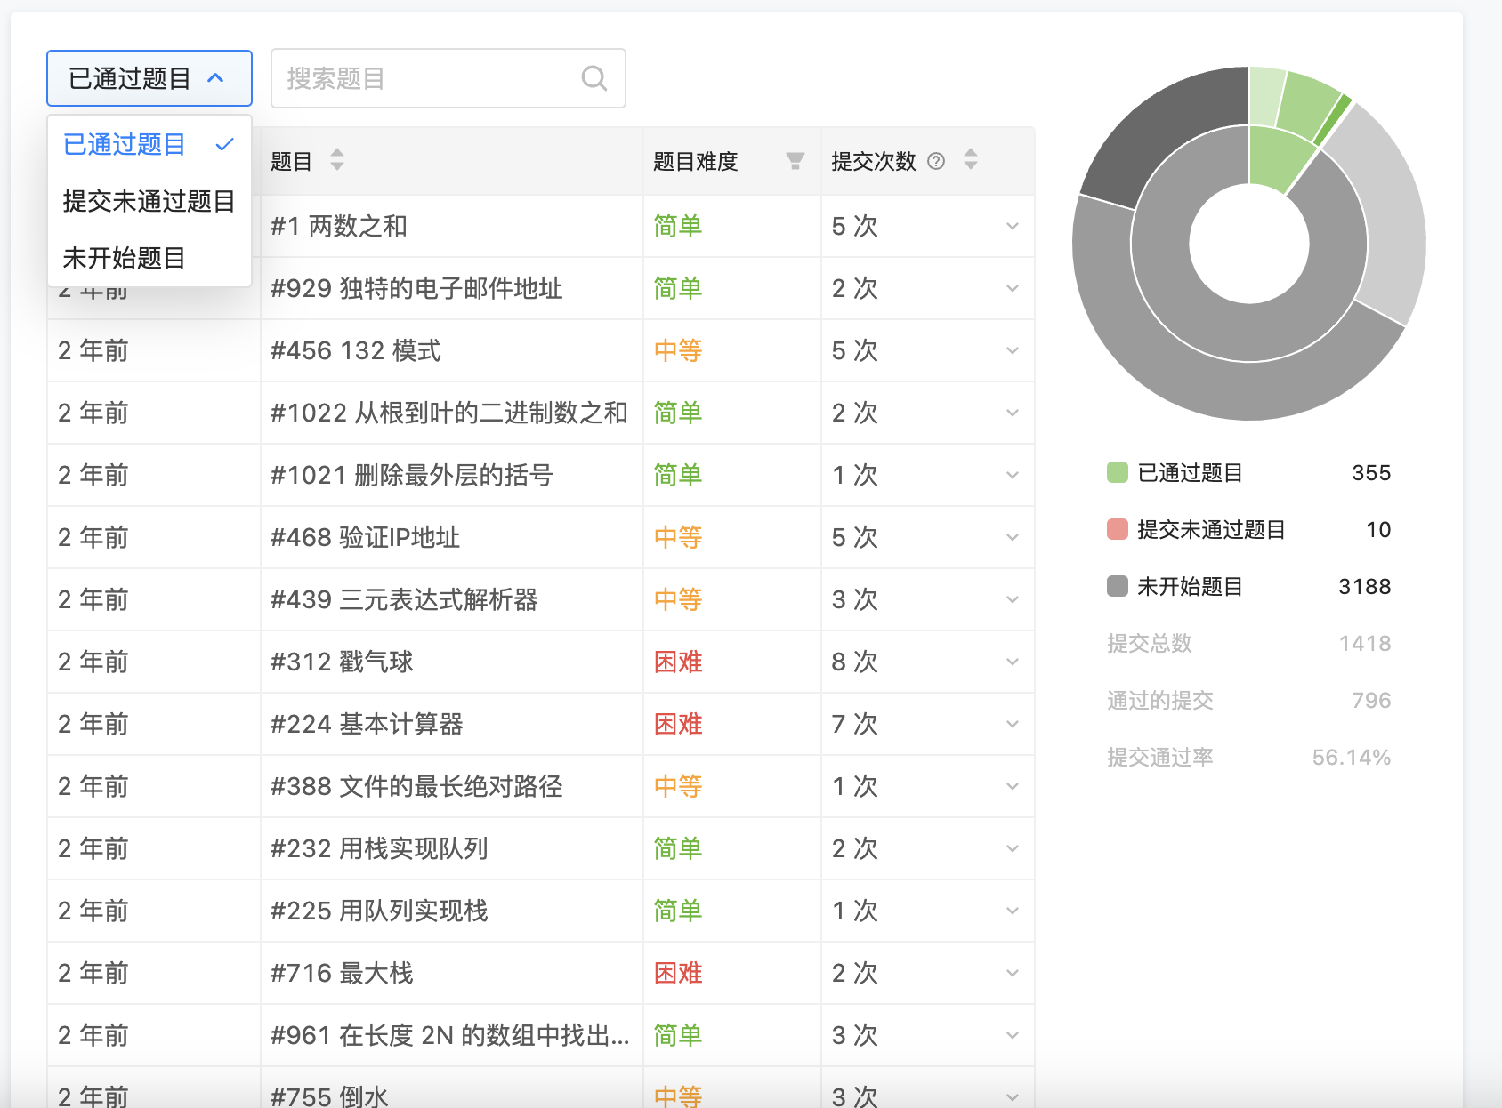Expand the #716 最大栈 row chevron
The width and height of the screenshot is (1502, 1108).
click(x=1013, y=973)
